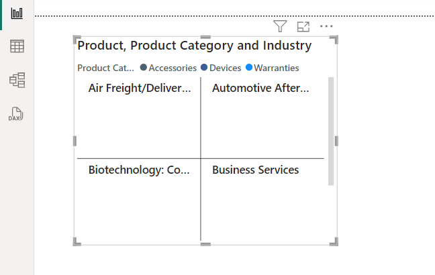Click the Warranties legend color dot
435x275 pixels.
pos(249,68)
